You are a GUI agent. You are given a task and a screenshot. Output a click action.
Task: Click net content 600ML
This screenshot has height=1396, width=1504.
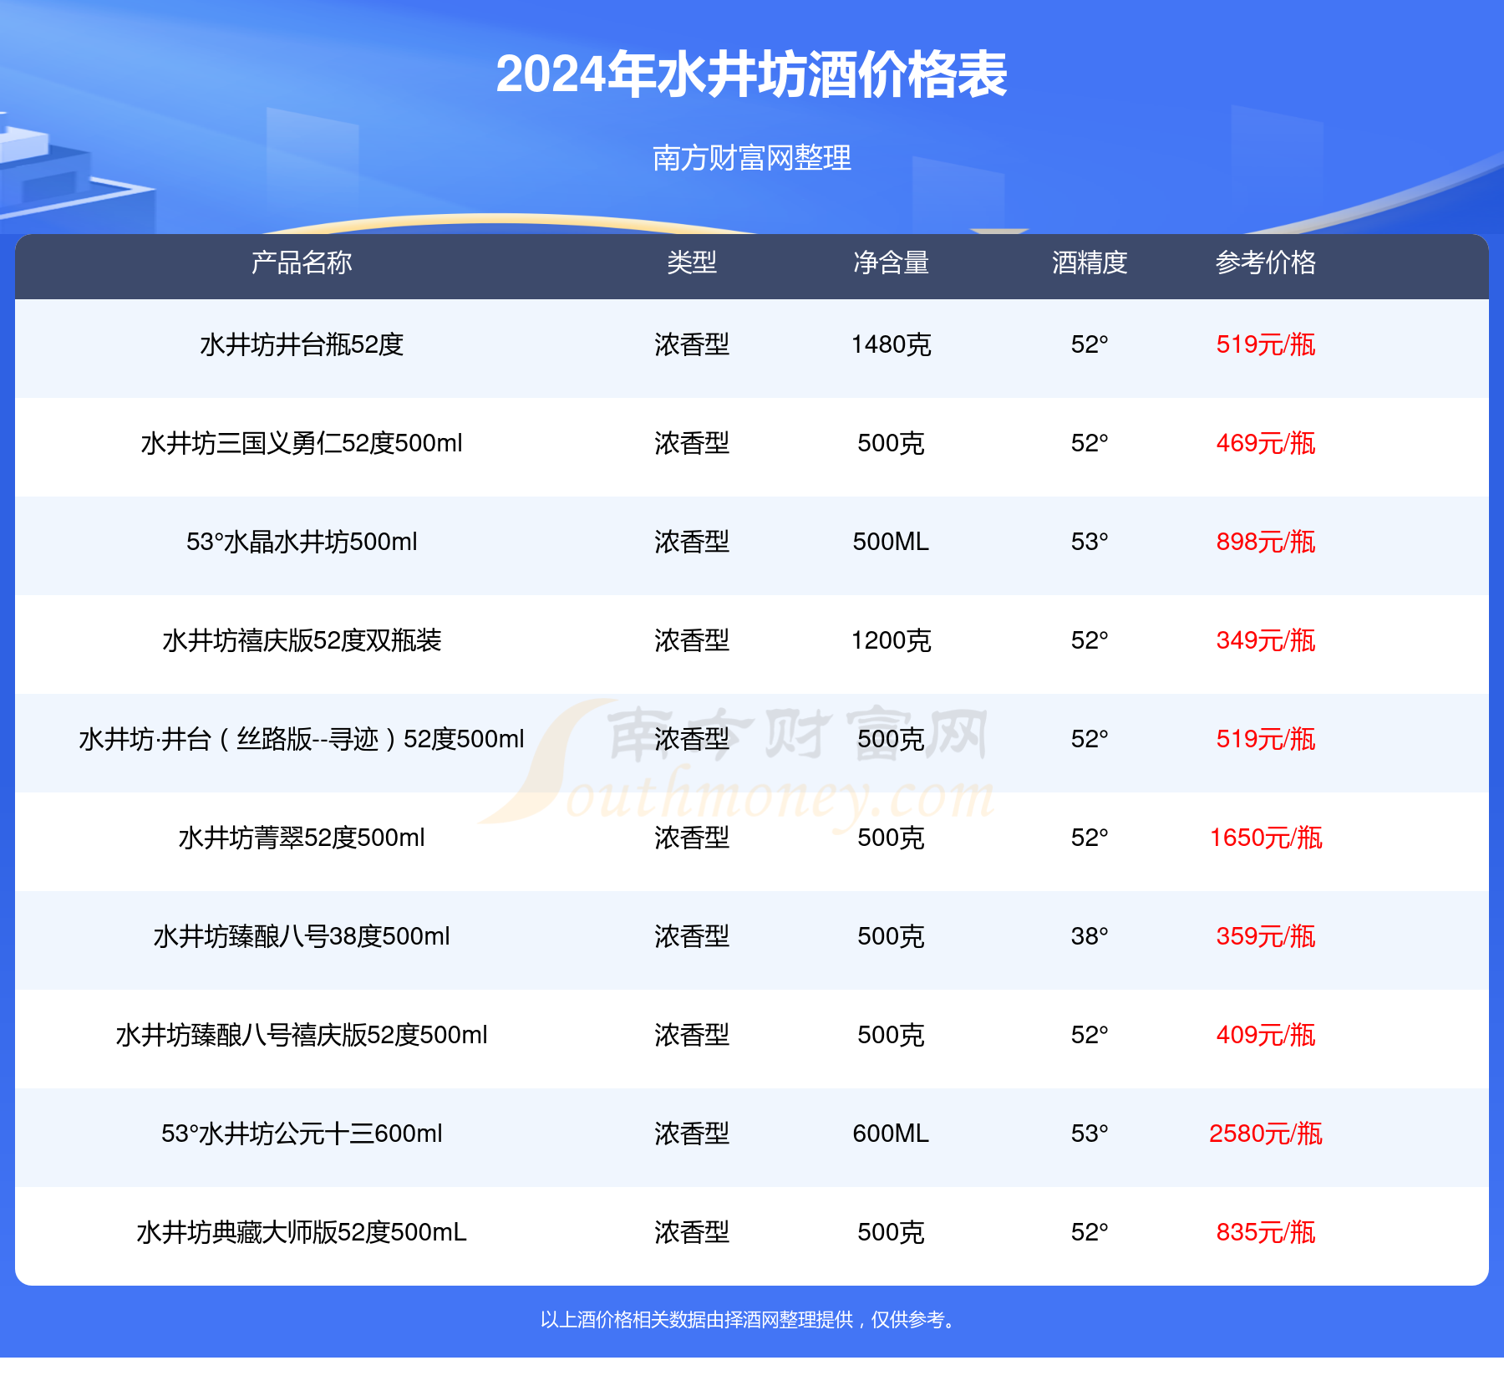(x=891, y=1134)
